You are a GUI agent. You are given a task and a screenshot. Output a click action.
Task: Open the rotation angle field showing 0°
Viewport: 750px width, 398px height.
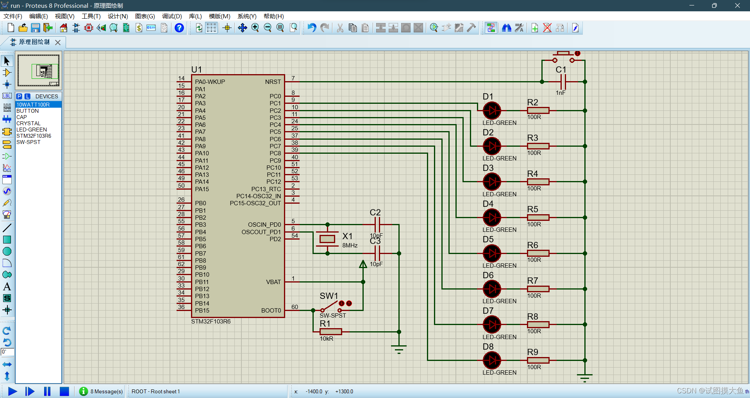pos(7,352)
